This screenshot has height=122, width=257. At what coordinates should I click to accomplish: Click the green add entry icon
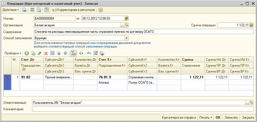click(x=27, y=53)
